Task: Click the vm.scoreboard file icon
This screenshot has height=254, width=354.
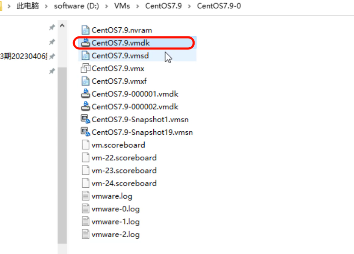Action: 86,145
